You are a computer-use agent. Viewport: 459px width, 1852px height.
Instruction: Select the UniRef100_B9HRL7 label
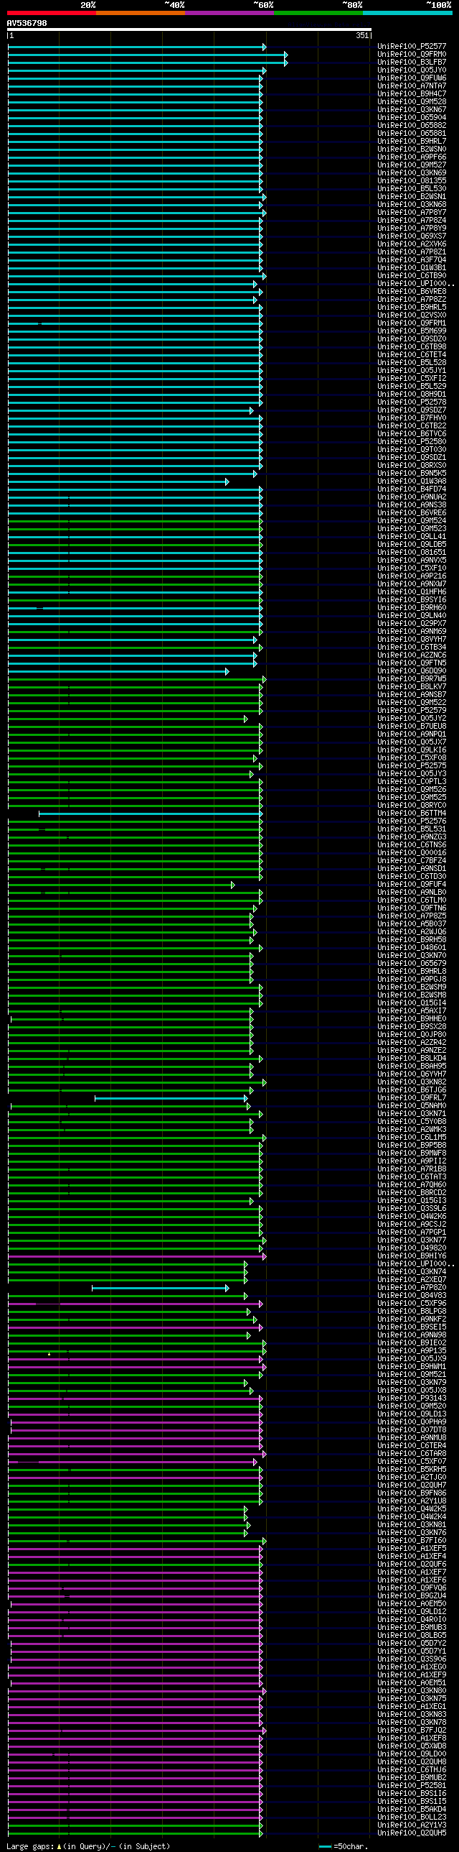pos(412,142)
